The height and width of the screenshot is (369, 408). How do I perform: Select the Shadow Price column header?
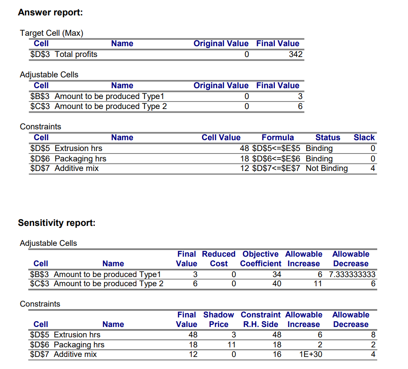coord(219,319)
